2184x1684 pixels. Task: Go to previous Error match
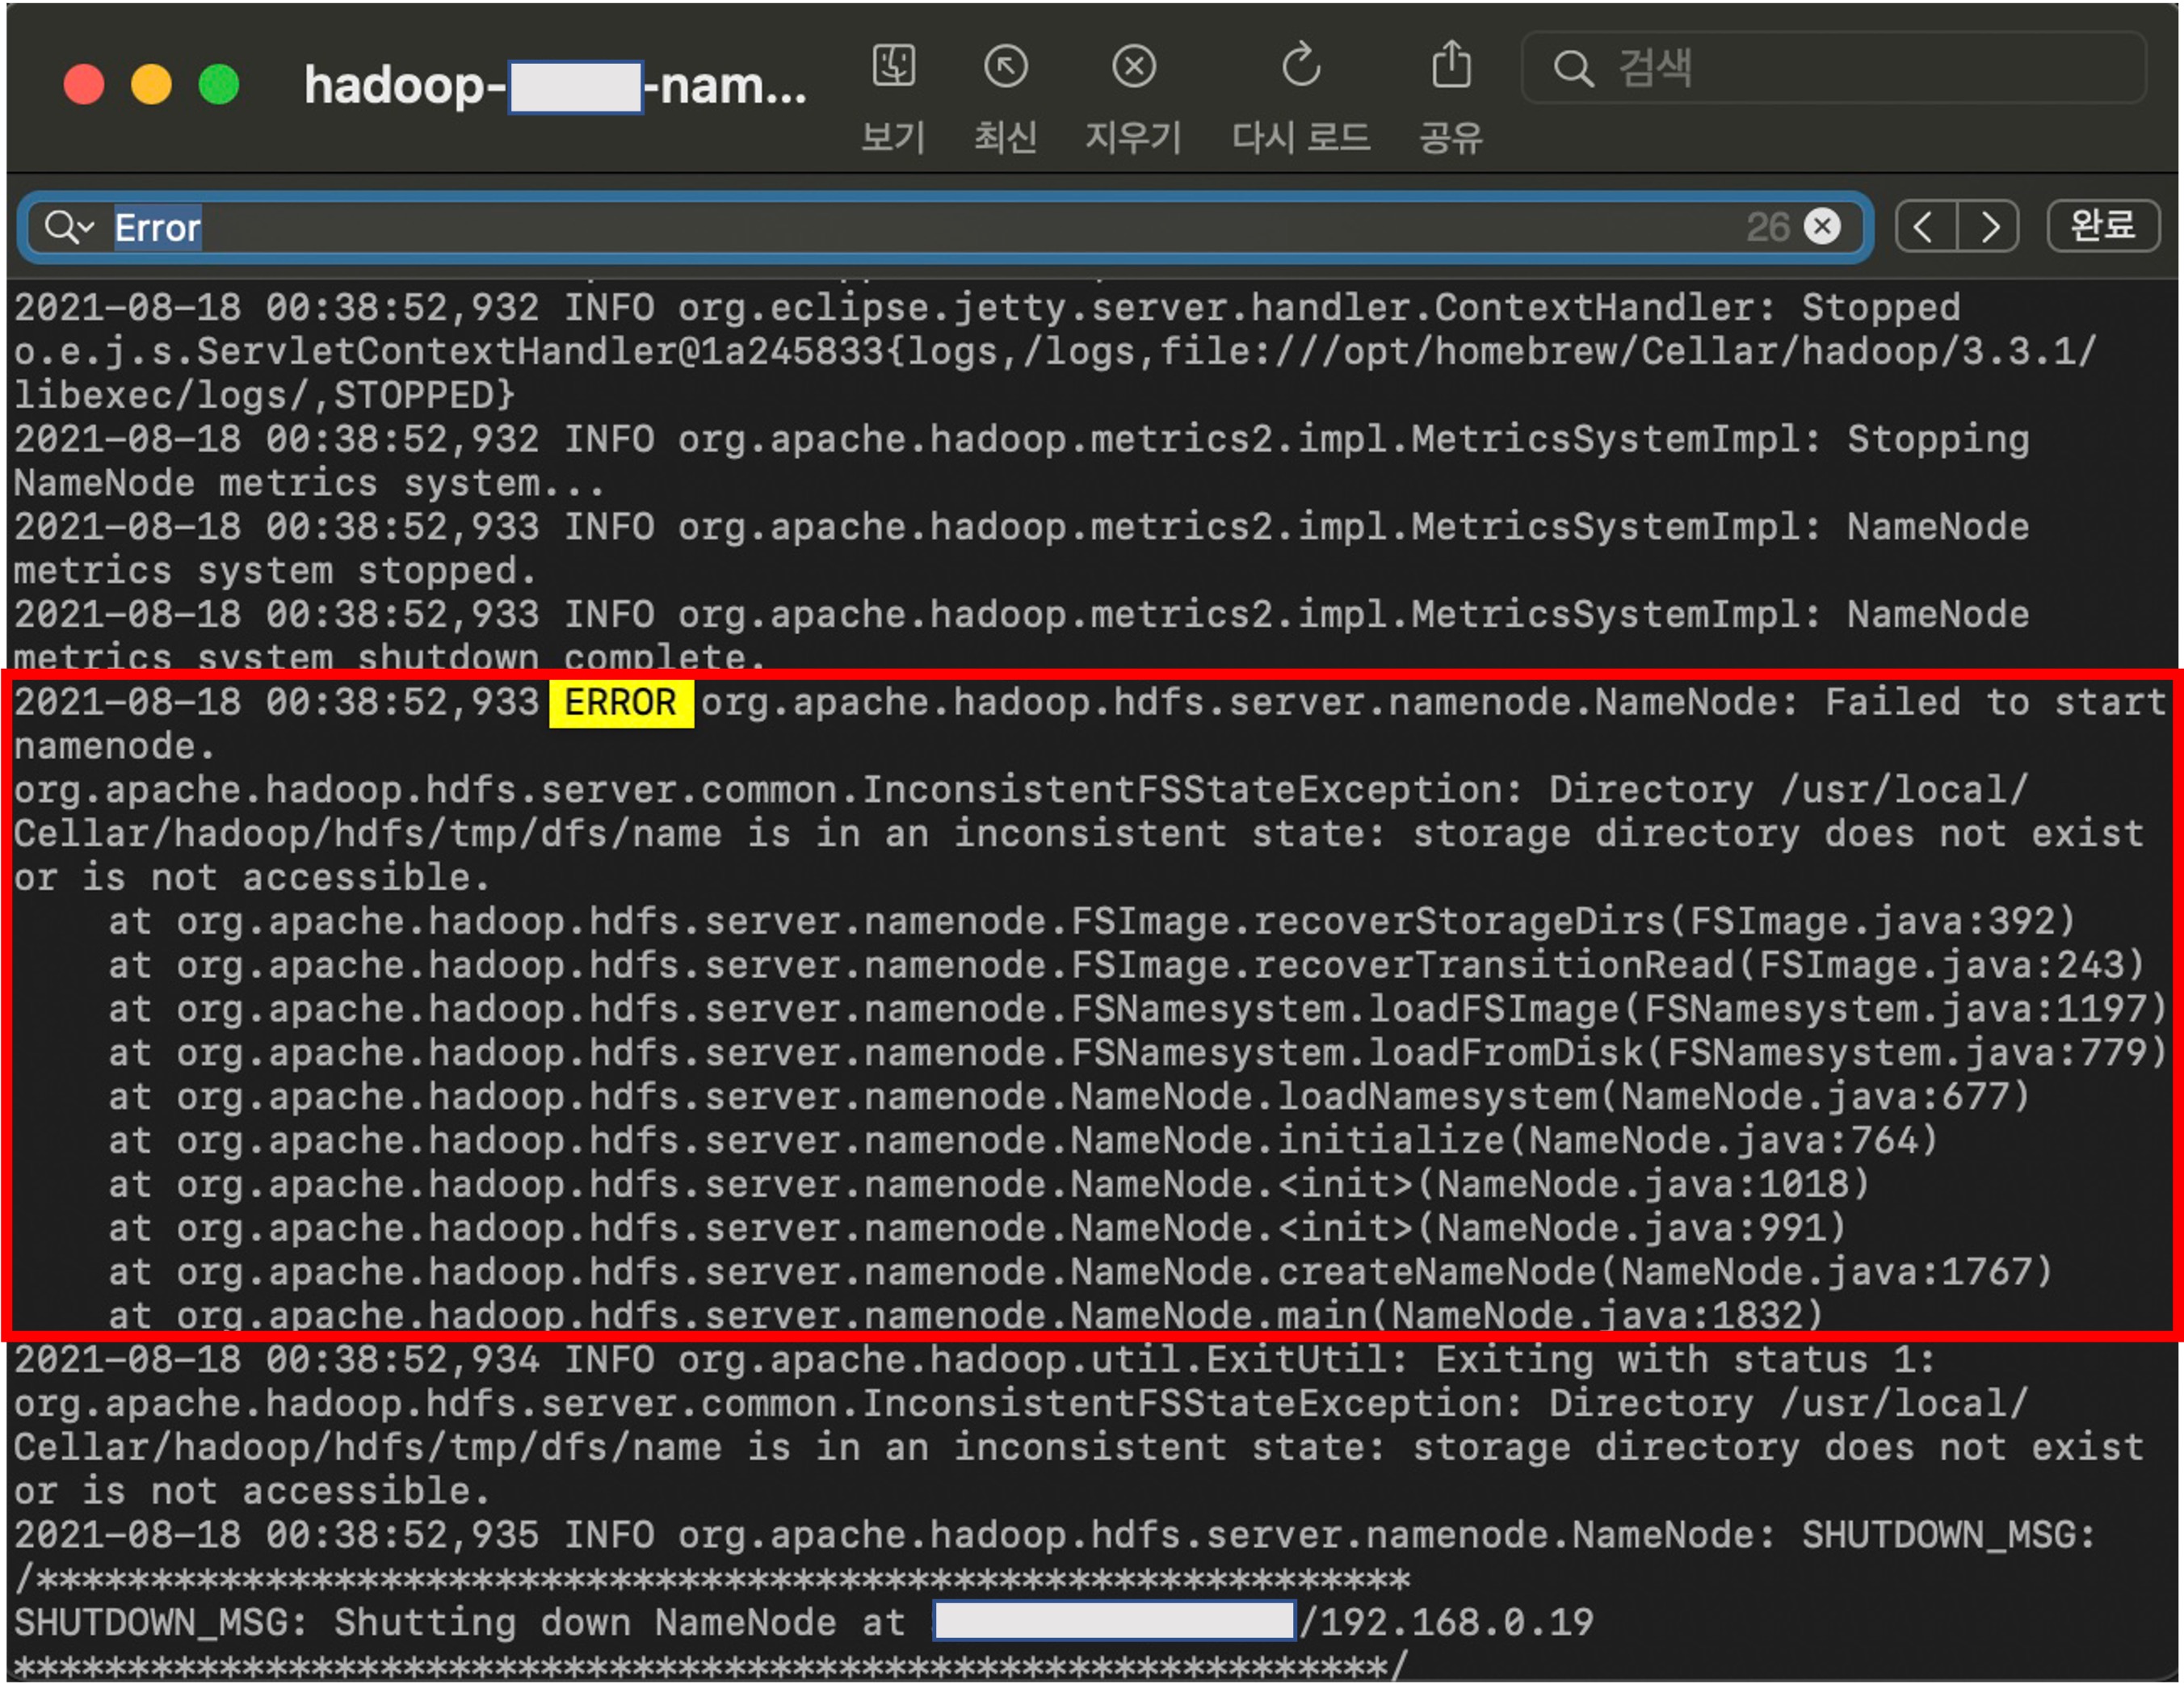click(x=1925, y=227)
